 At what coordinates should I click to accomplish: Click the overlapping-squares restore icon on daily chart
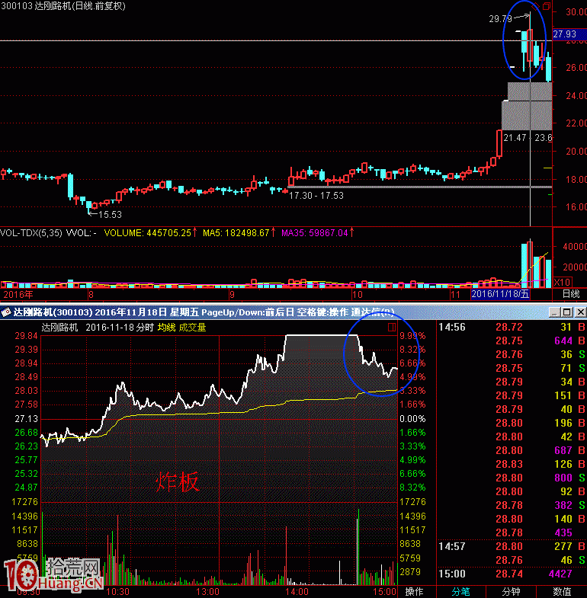click(x=547, y=6)
